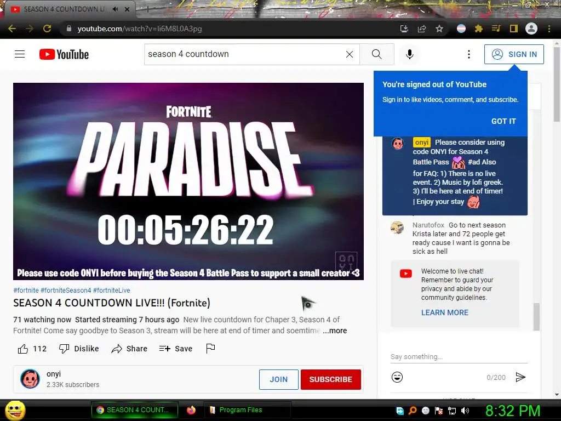Go to YouTube home via logo
The width and height of the screenshot is (561, 421).
tap(64, 54)
